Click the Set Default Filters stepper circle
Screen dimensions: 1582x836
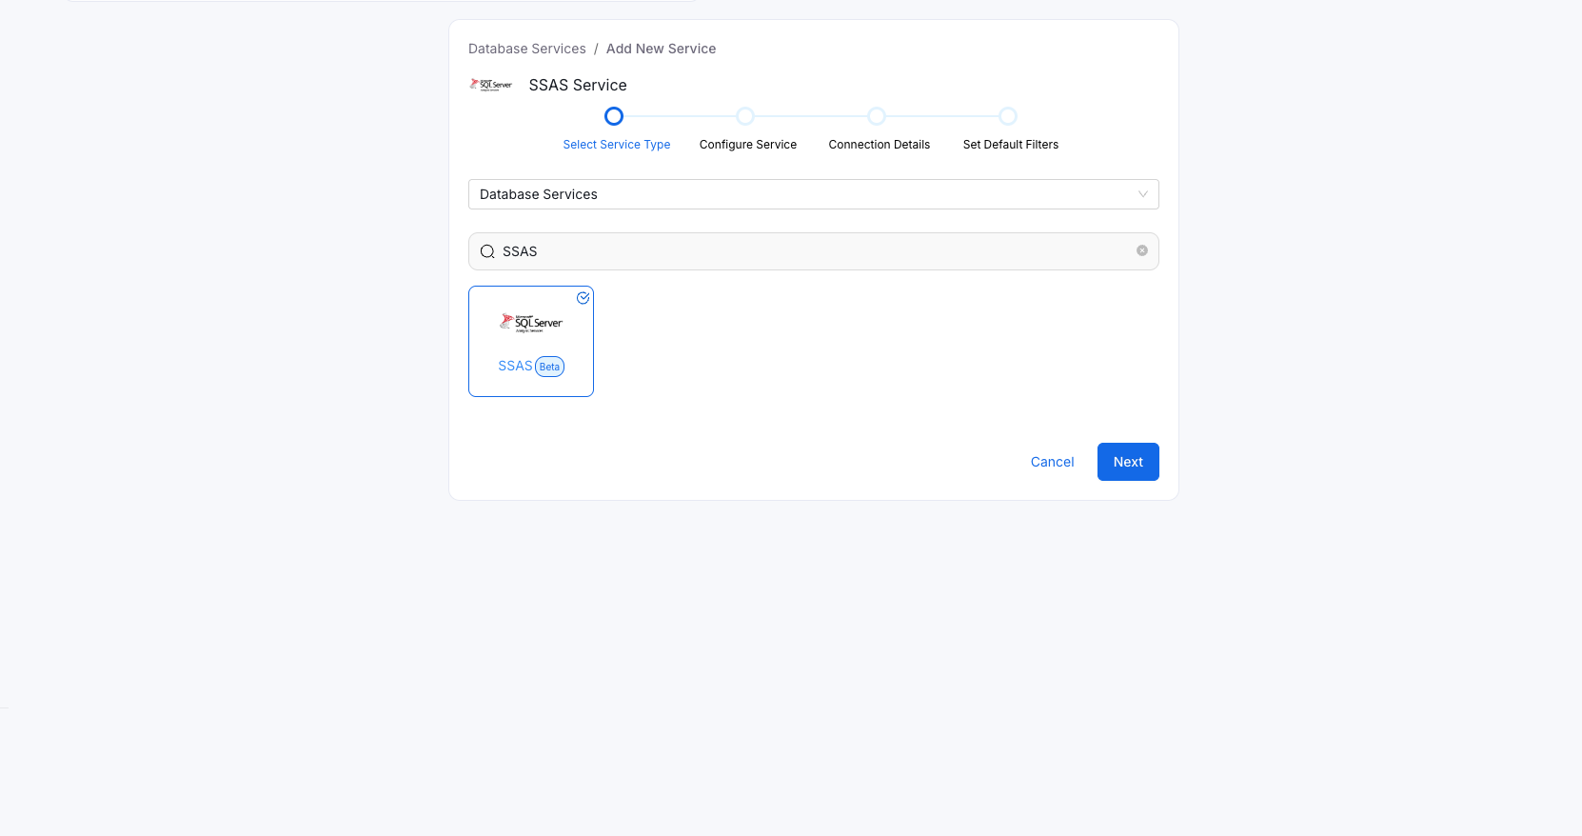click(1007, 115)
